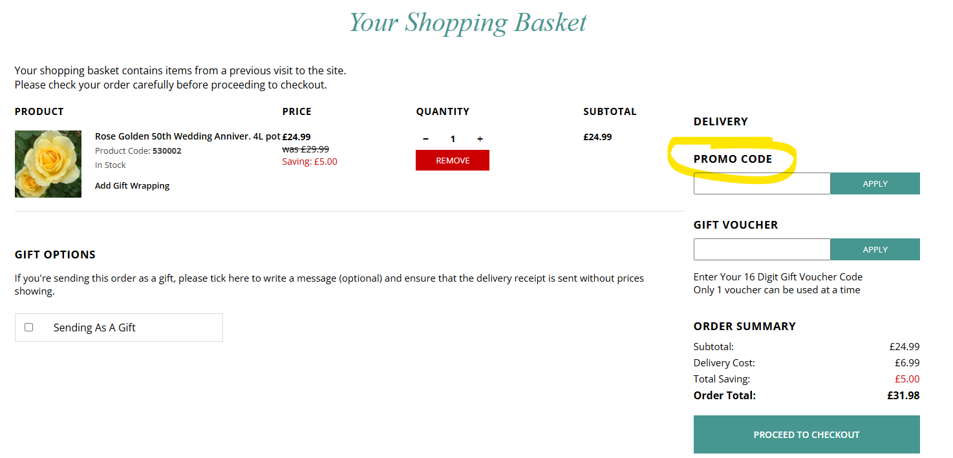Focus the gift voucher input field

762,249
